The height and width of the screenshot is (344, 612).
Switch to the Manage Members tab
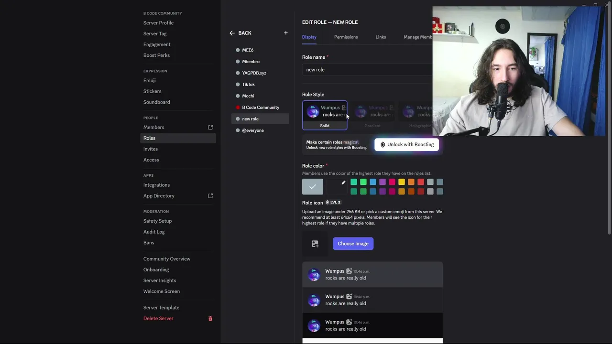[418, 37]
